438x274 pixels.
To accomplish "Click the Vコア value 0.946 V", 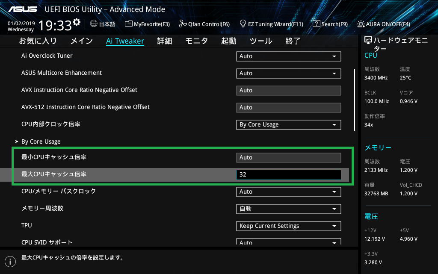I will coord(408,101).
